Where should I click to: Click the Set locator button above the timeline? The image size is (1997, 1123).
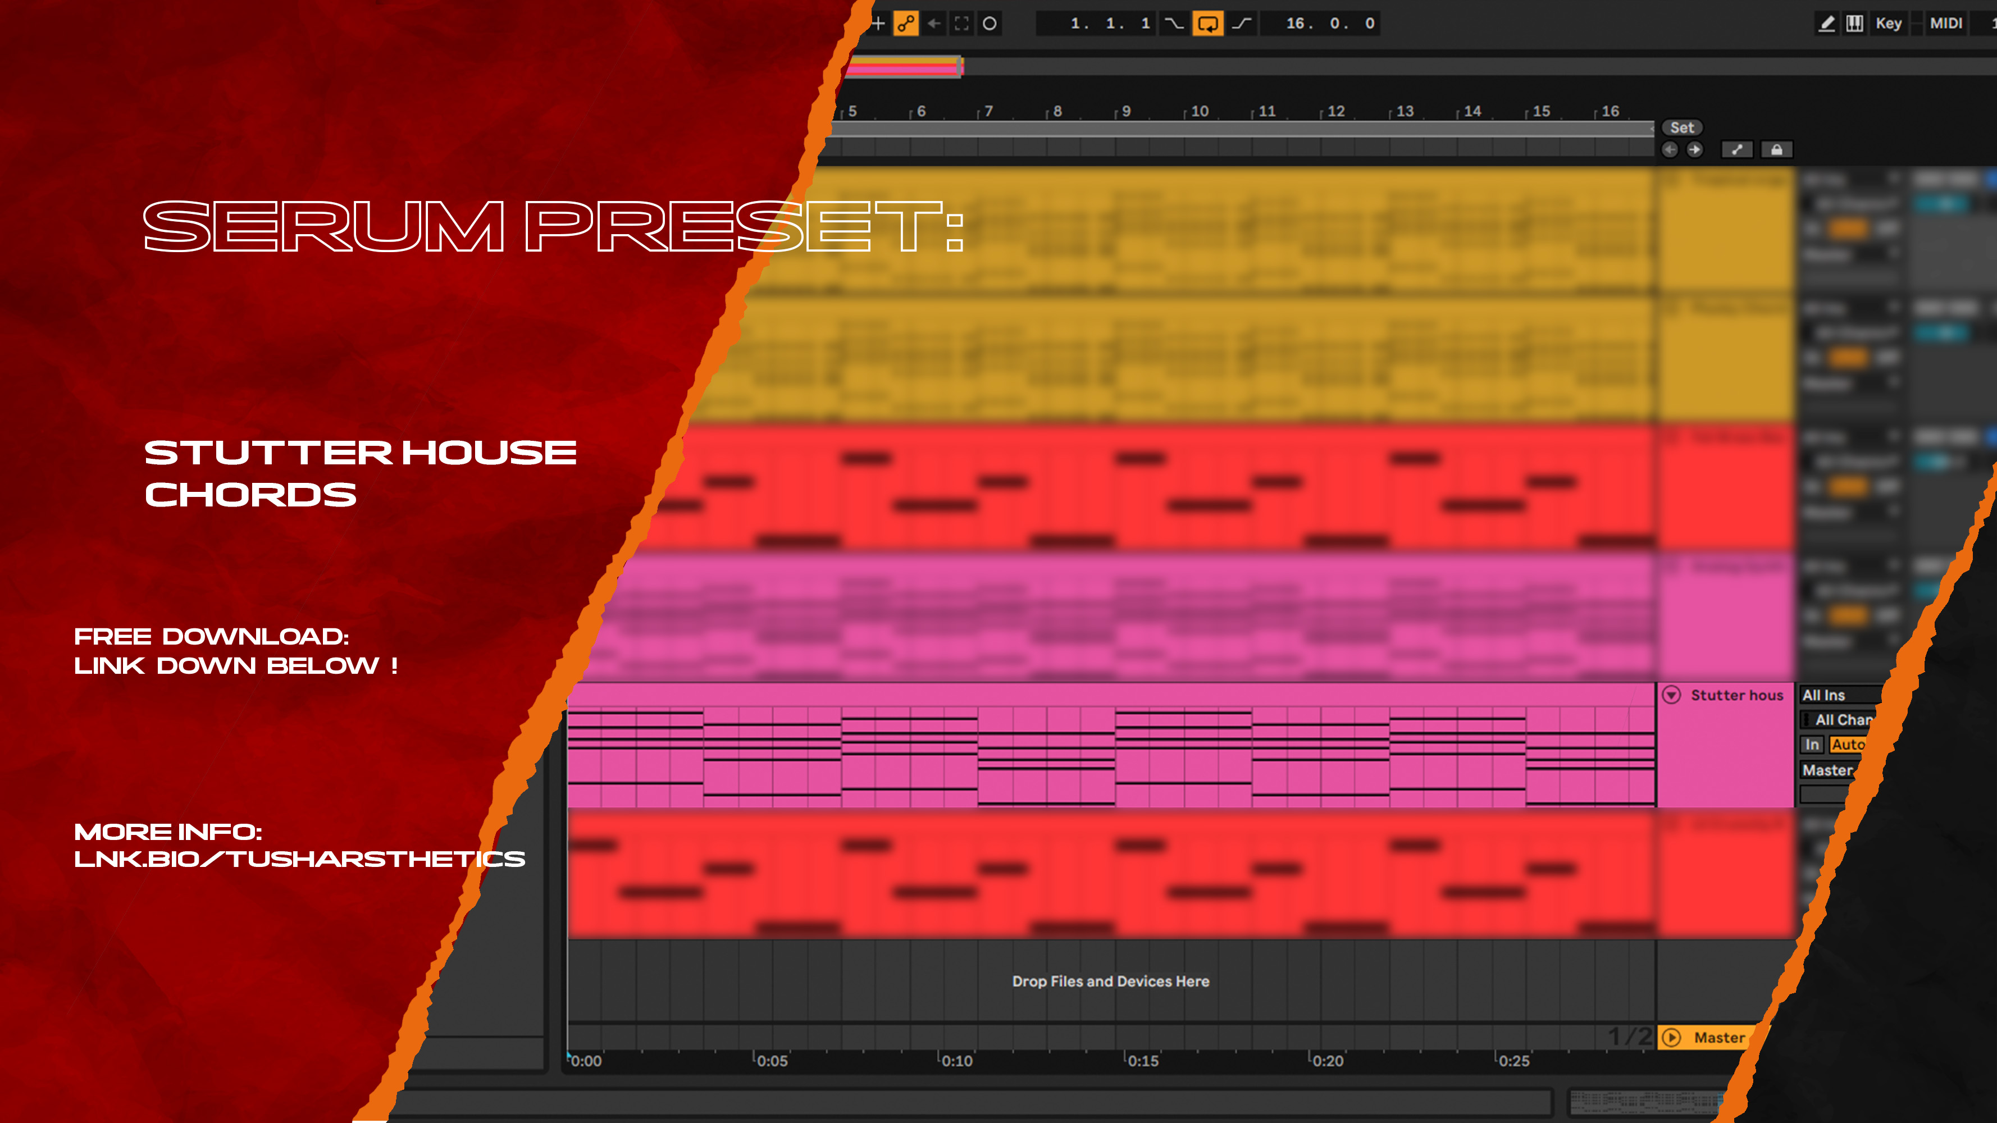pyautogui.click(x=1681, y=128)
